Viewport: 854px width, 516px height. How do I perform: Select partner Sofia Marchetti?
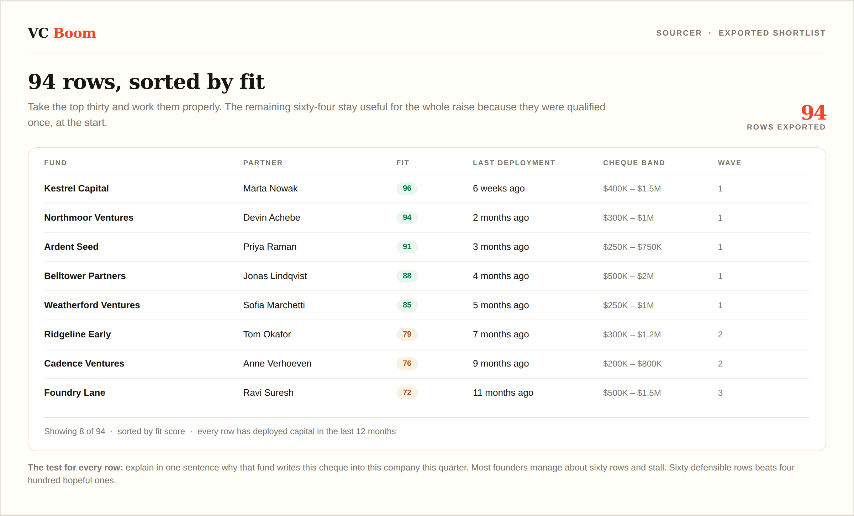pos(274,305)
